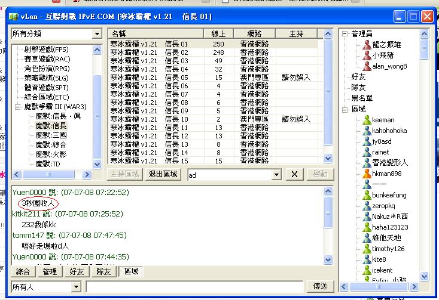Image resolution: width=439 pixels, height=300 pixels.
Task: Click the orange user icon for hkman898
Action: (367, 174)
